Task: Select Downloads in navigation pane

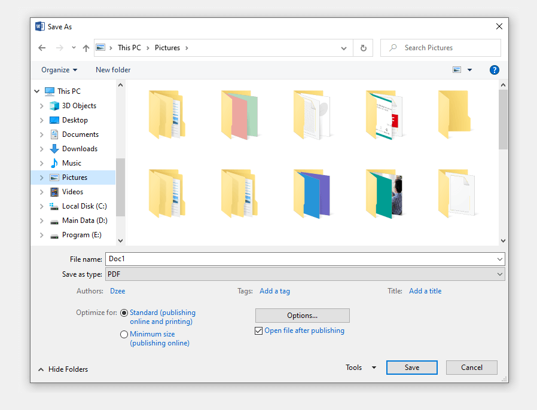Action: coord(80,149)
